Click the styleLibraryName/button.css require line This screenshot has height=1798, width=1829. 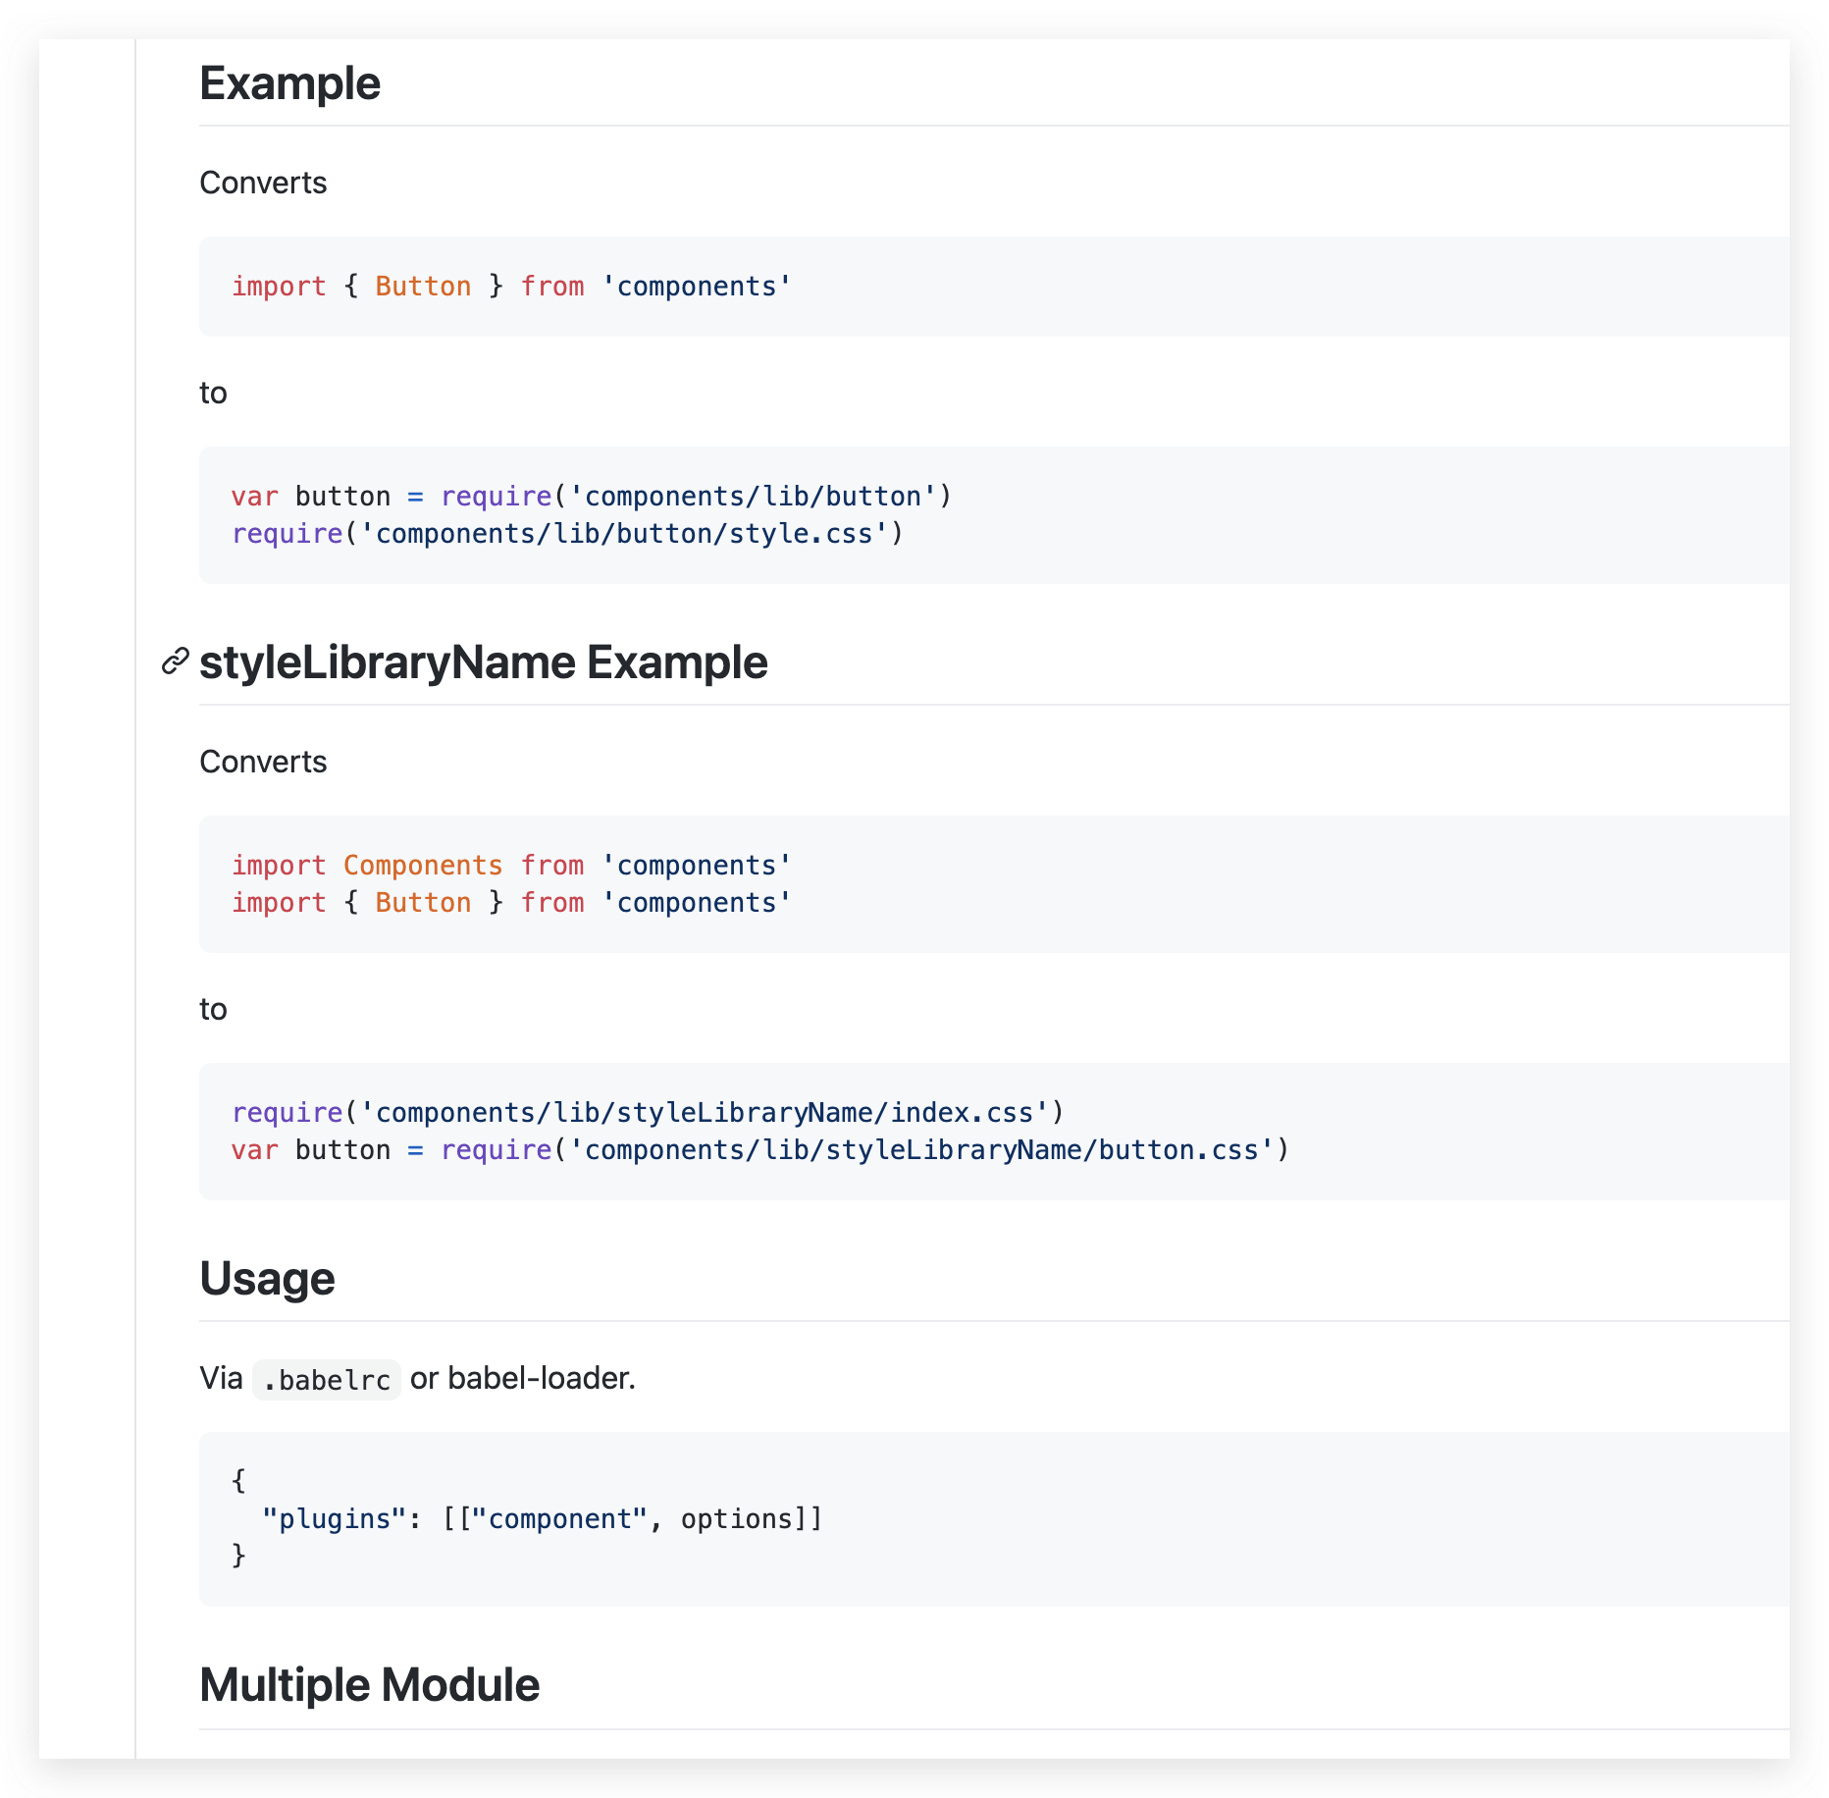click(758, 1149)
